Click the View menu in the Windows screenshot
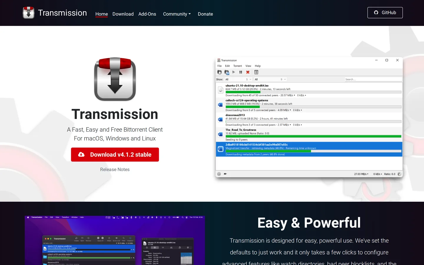The height and width of the screenshot is (265, 424). pos(248,66)
